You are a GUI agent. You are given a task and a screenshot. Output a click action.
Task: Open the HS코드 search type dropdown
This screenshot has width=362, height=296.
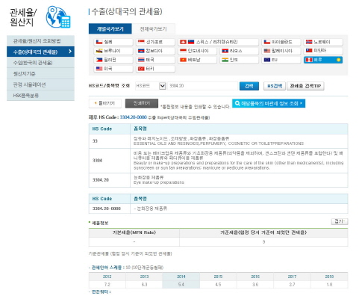tap(151, 86)
